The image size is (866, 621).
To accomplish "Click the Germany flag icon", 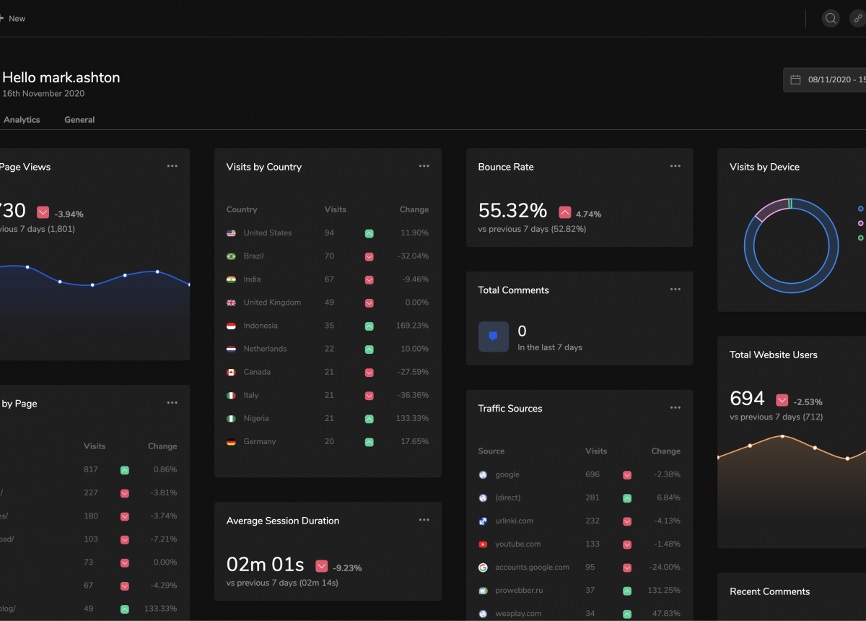I will [231, 442].
